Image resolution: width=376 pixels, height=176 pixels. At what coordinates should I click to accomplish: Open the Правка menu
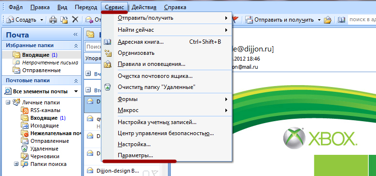tap(40, 7)
